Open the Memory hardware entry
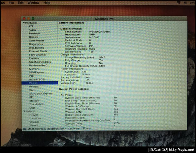The width and height of the screenshot is (196, 153). (x=34, y=69)
